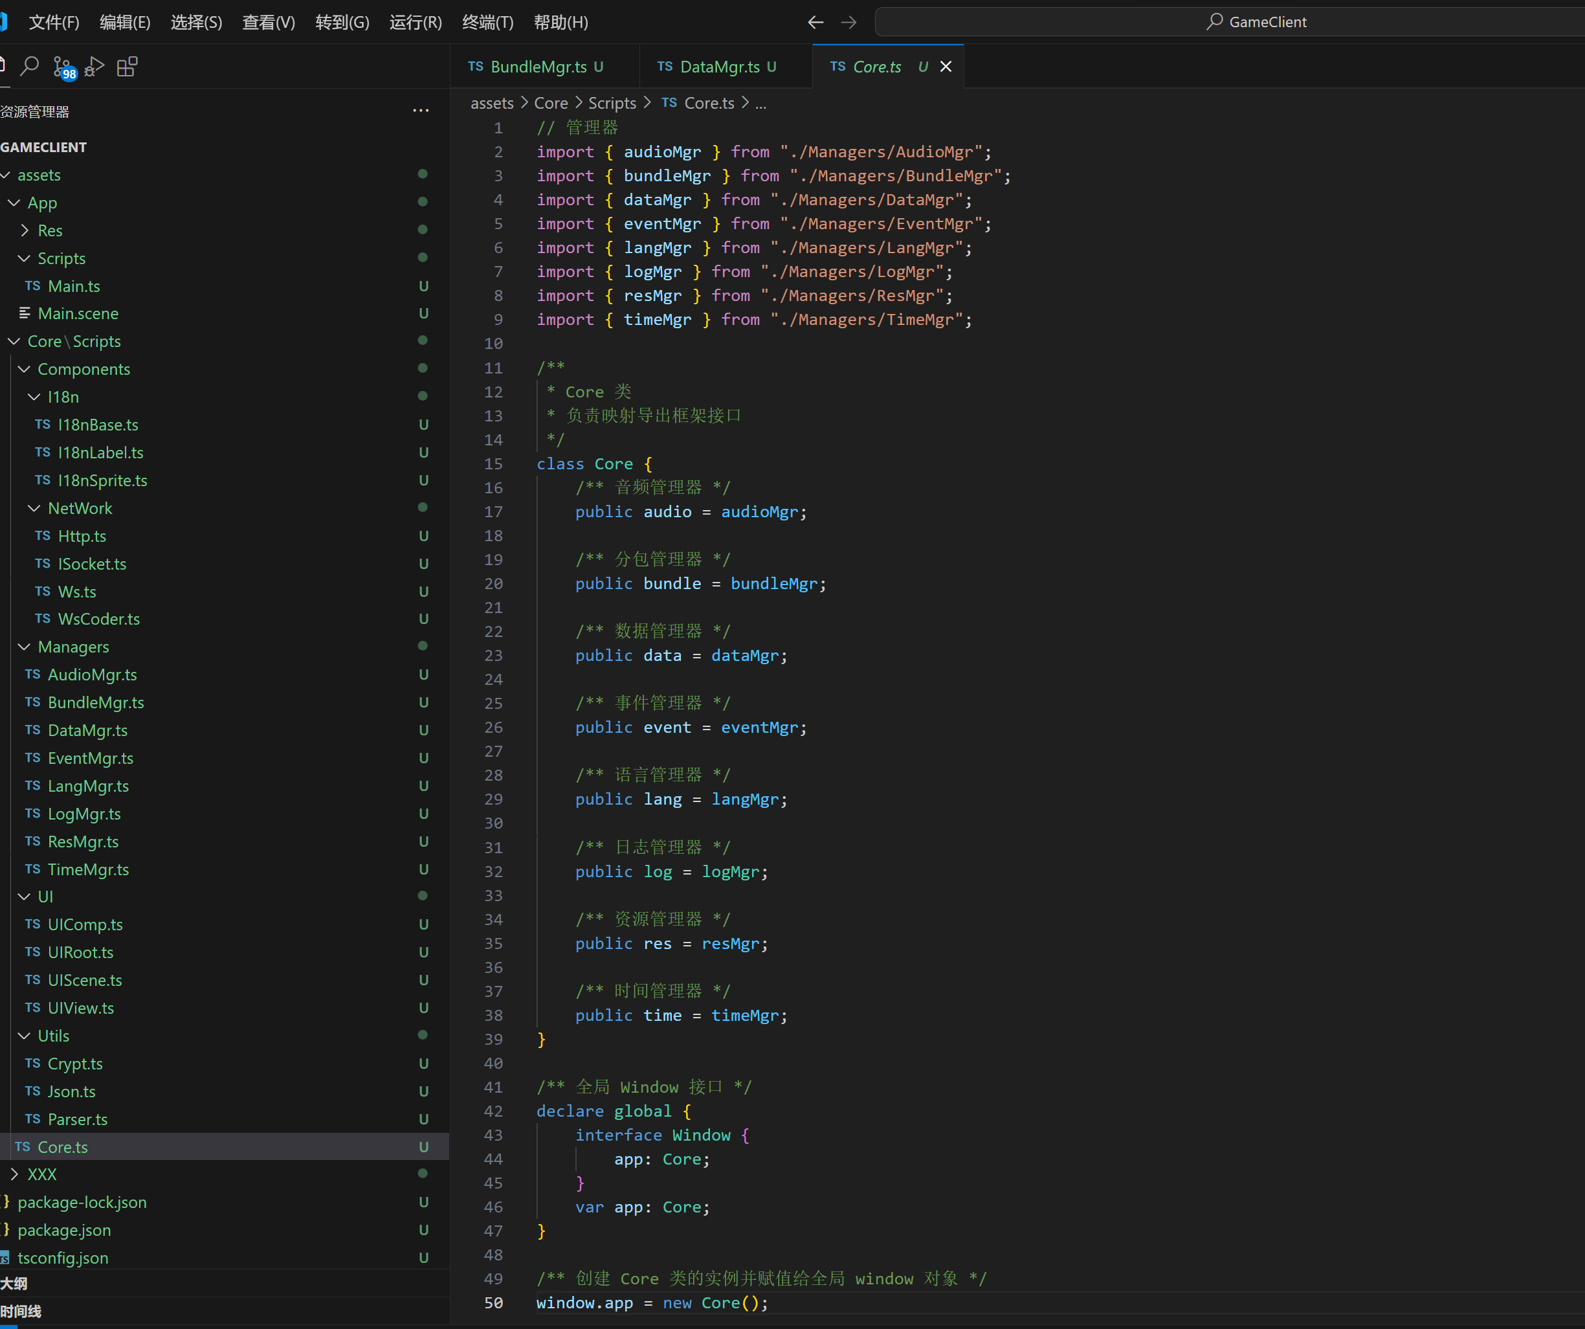This screenshot has height=1329, width=1585.
Task: Open AudioMgr.ts in the file tree
Action: [92, 675]
